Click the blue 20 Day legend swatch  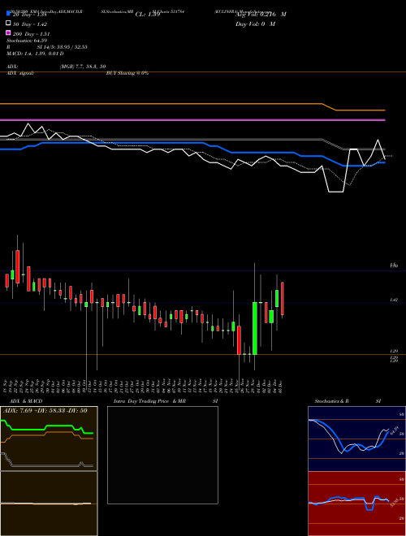tap(8, 14)
